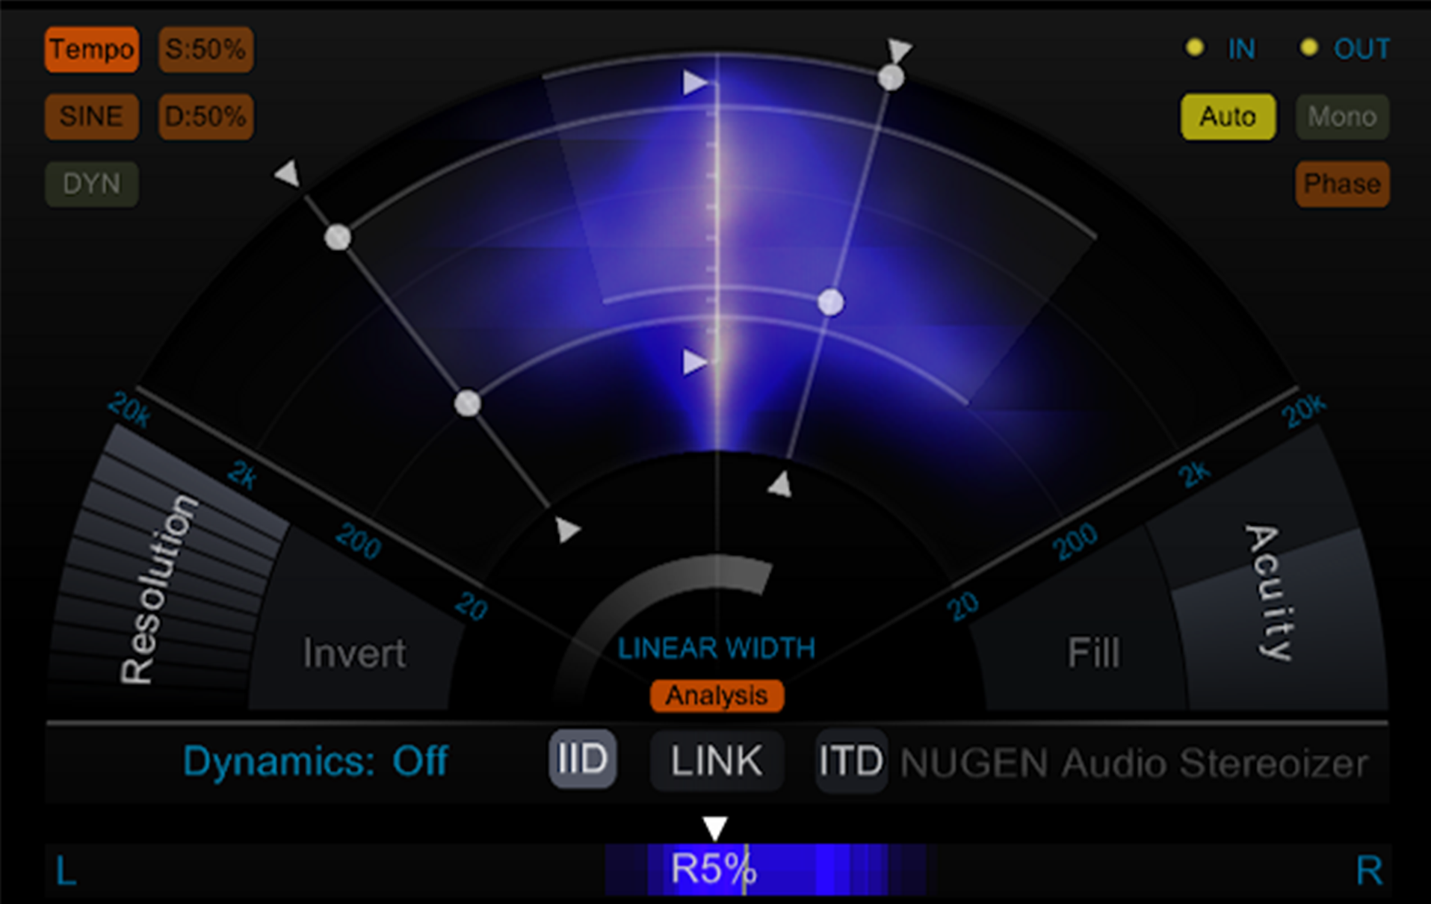Select right band line's middle circle handle
This screenshot has height=904, width=1431.
tap(830, 303)
